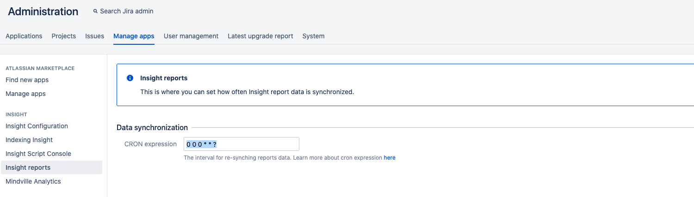Switch to the Applications tab
Screen dimensions: 694x197
tap(24, 36)
